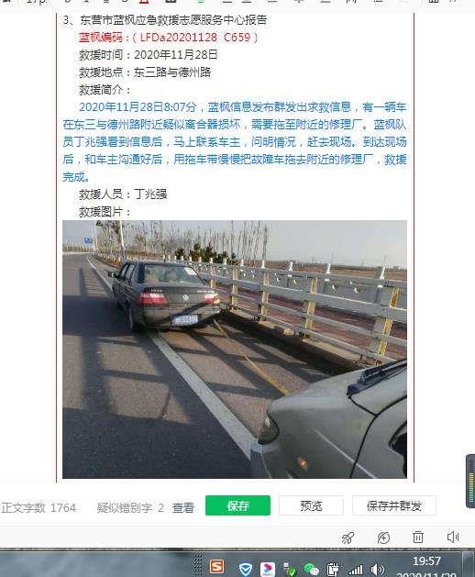This screenshot has width=475, height=577.
Task: Click the trash bin icon
Action: pos(418,538)
